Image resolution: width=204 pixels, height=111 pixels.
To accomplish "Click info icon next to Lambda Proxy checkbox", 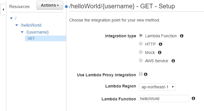I will [x=146, y=74].
